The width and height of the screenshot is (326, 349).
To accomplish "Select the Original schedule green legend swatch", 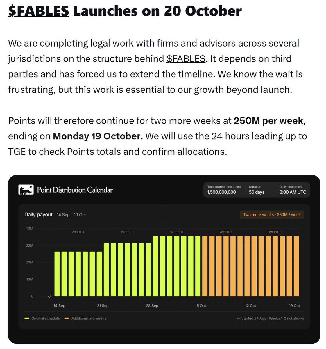I will click(27, 318).
